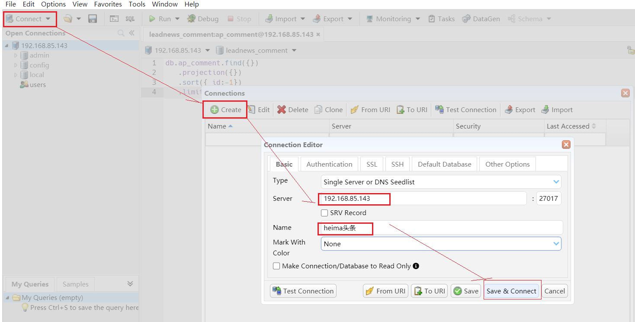Open DataGen from the toolbar
This screenshot has width=635, height=322.
(x=481, y=19)
